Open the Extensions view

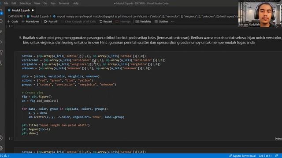point(1,53)
